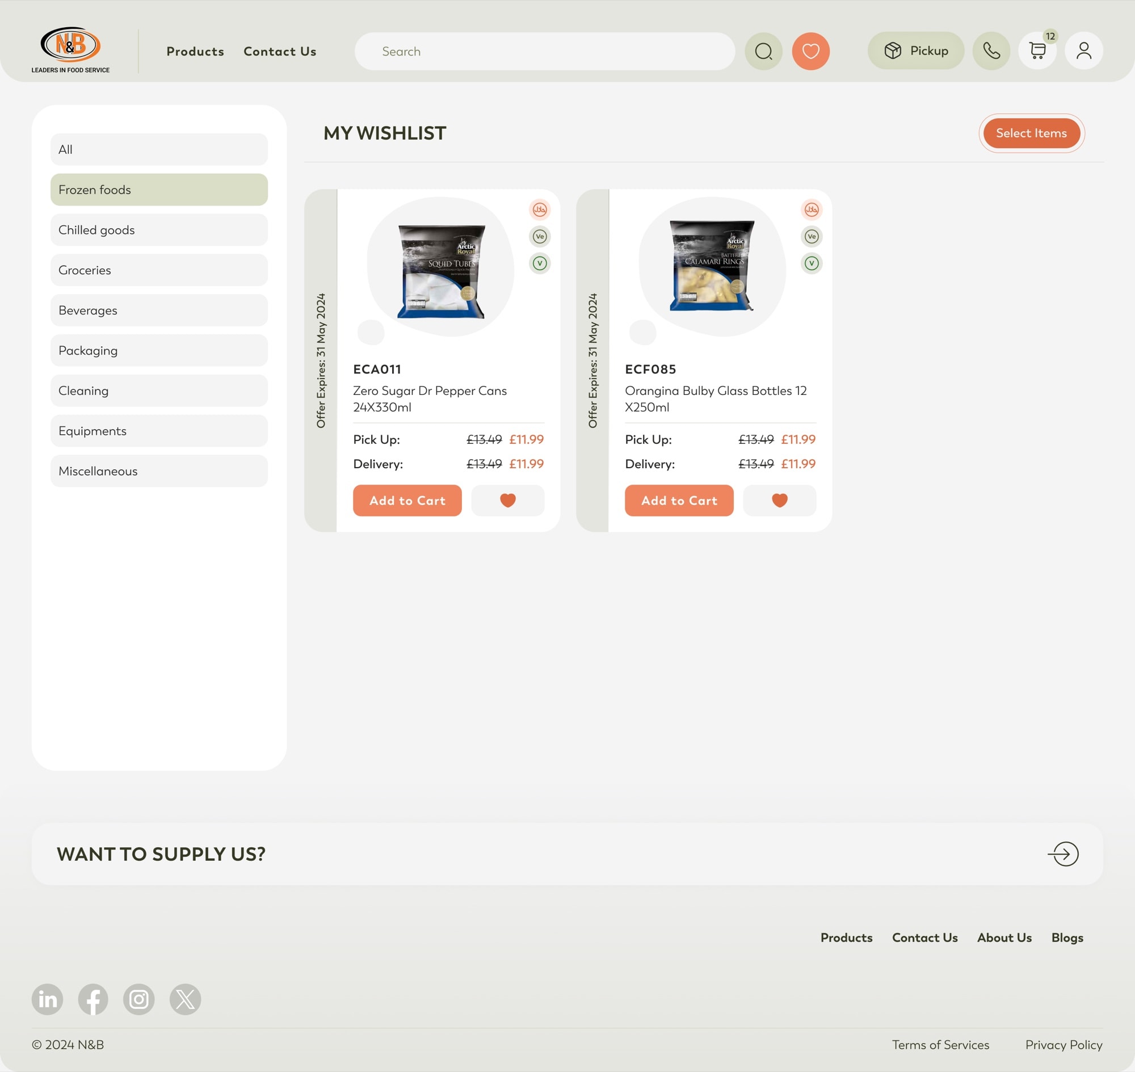Open the Privacy Policy link

[x=1063, y=1045]
